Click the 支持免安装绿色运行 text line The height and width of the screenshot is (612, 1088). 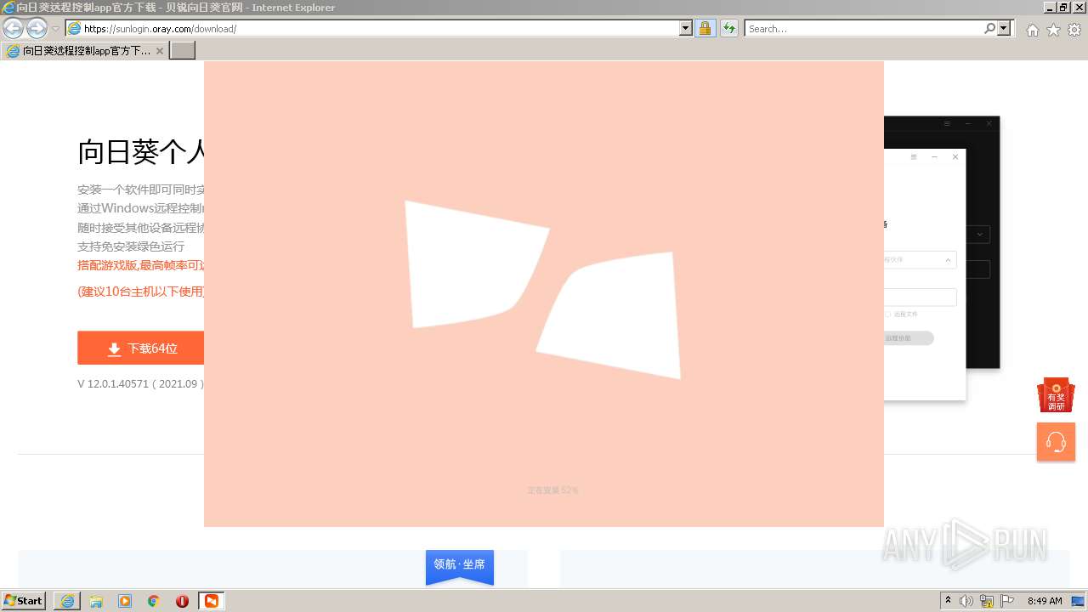pyautogui.click(x=131, y=246)
